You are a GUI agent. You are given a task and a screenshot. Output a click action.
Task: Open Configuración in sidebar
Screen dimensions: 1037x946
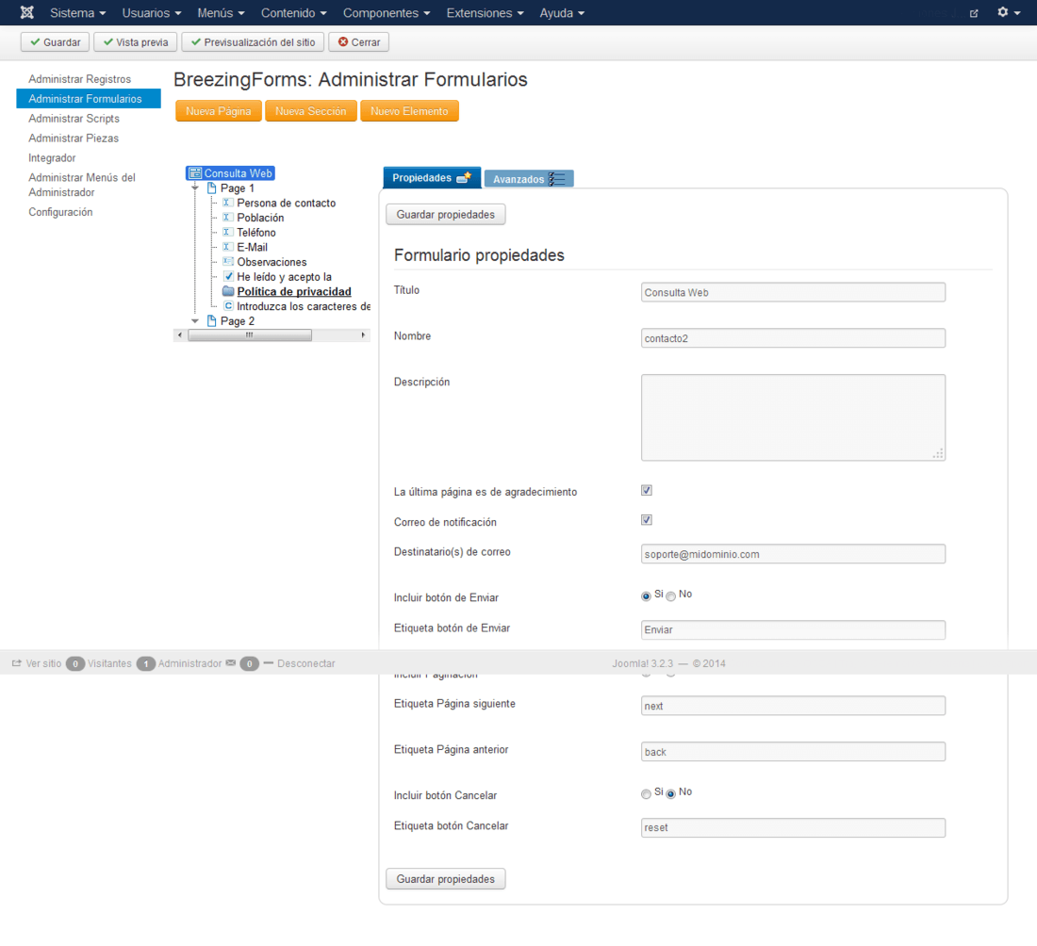point(60,212)
